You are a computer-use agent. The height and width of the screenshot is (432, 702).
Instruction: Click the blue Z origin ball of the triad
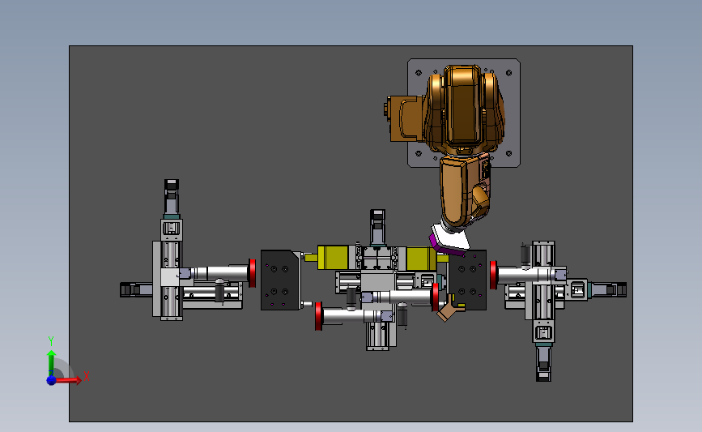pyautogui.click(x=51, y=380)
